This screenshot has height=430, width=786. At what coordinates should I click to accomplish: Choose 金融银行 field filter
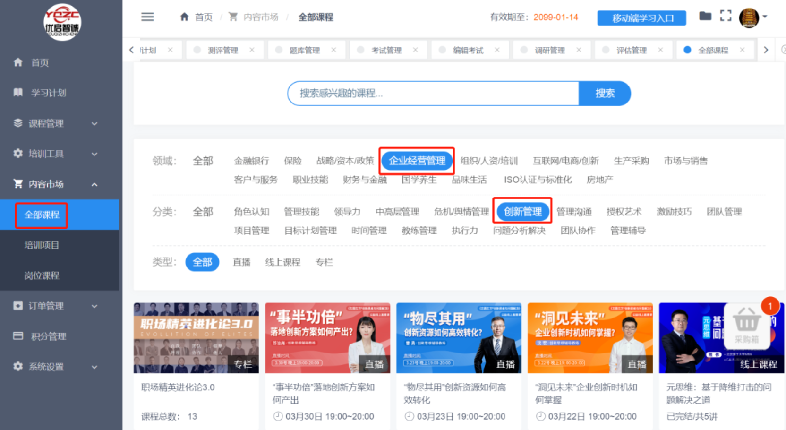coord(251,161)
